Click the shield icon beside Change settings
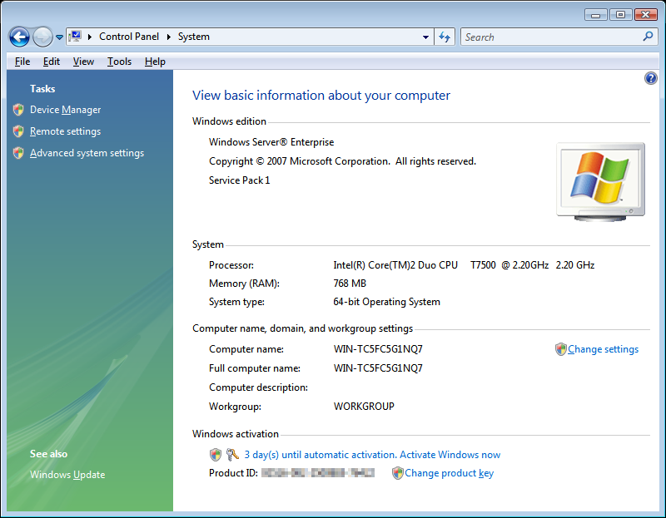The width and height of the screenshot is (666, 518). tap(560, 349)
